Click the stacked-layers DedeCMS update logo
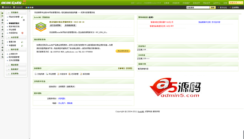This screenshot has height=139, width=244. pos(41,27)
